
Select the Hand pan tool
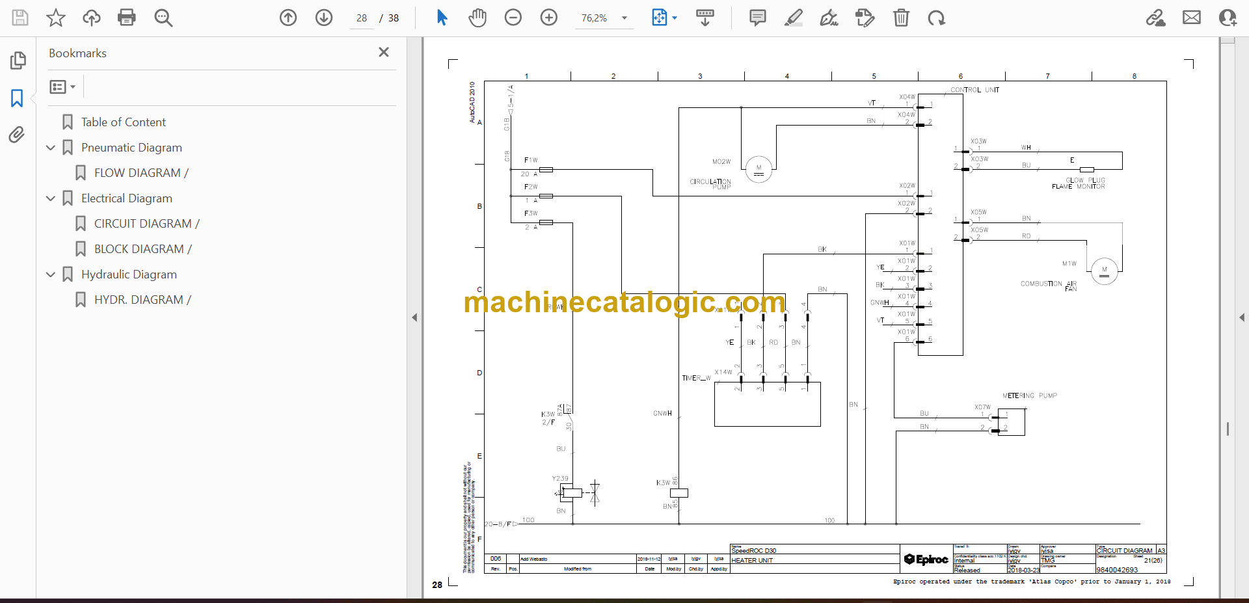click(477, 18)
